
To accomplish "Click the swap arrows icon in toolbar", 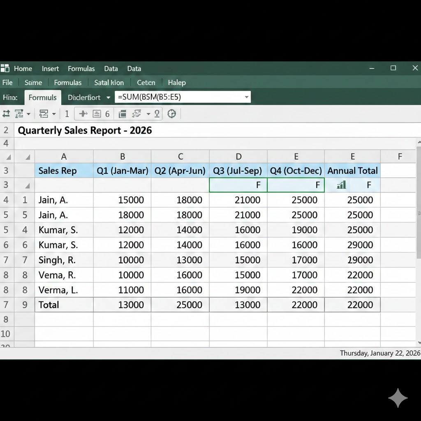I will pyautogui.click(x=6, y=114).
